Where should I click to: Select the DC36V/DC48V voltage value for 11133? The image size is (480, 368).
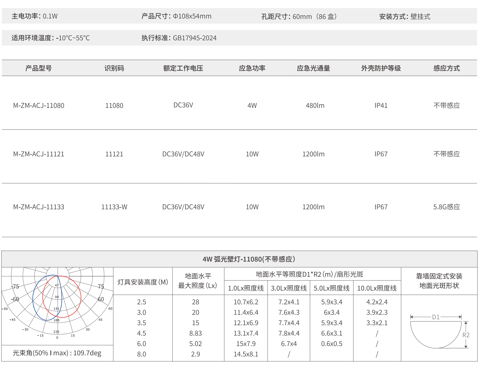coord(184,207)
